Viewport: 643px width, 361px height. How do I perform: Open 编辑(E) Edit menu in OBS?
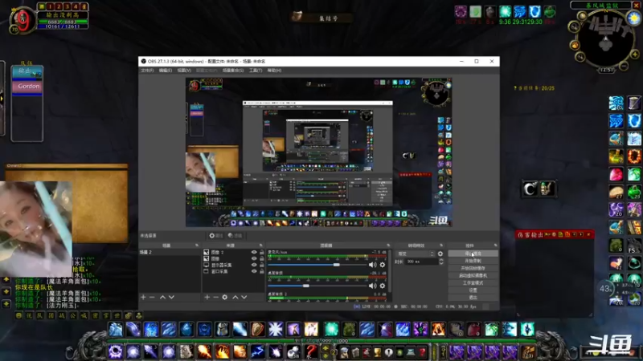[x=166, y=71]
